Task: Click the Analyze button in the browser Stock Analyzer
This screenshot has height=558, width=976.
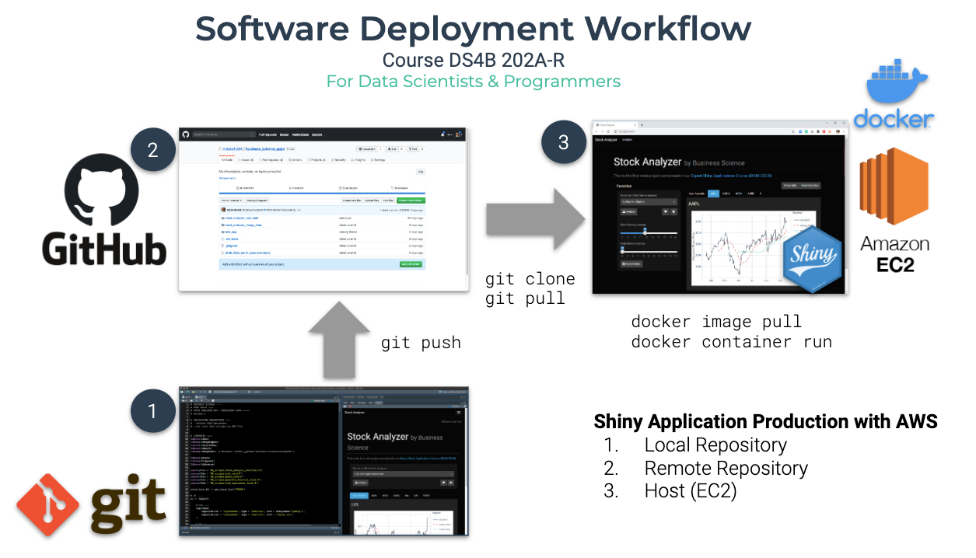Action: click(628, 211)
